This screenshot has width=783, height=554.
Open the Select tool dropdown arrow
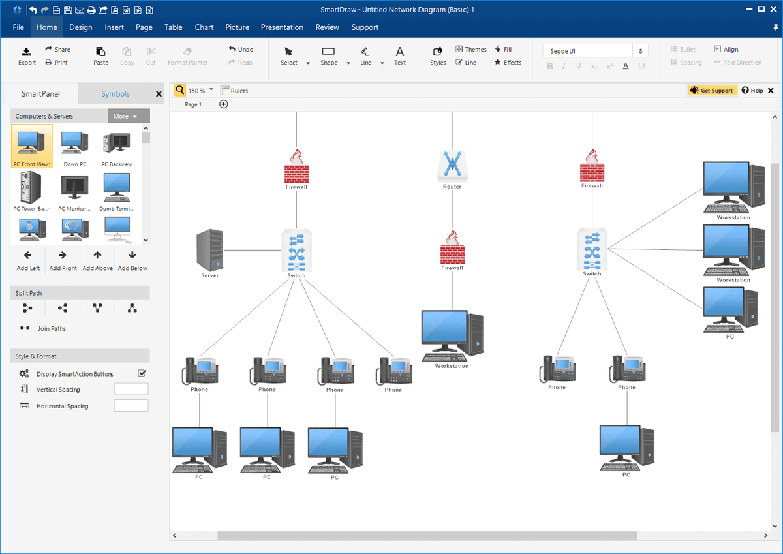coord(307,63)
